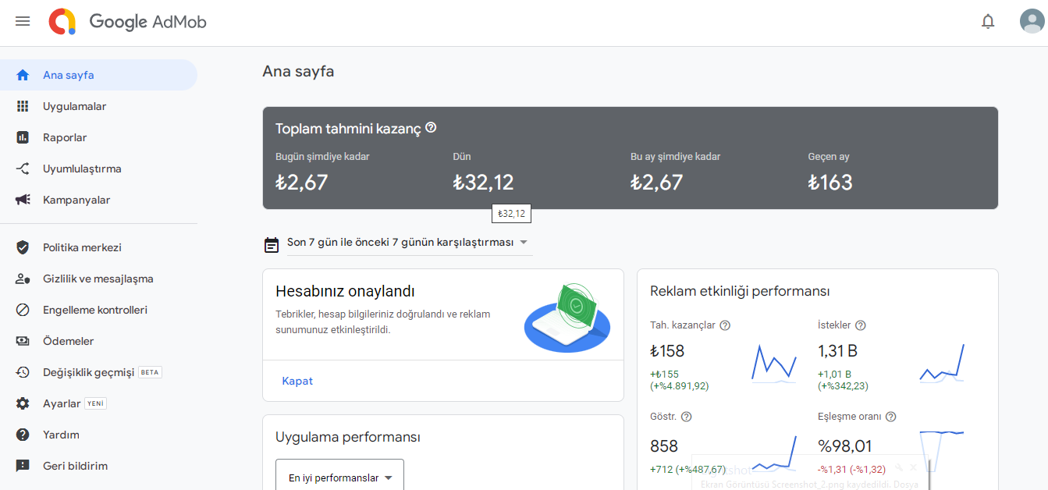
Task: Open the notifications bell
Action: click(988, 21)
